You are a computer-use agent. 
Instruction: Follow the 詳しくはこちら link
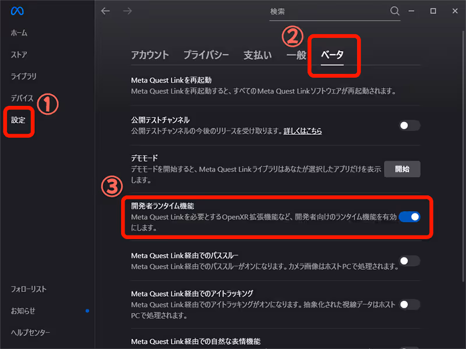click(302, 131)
